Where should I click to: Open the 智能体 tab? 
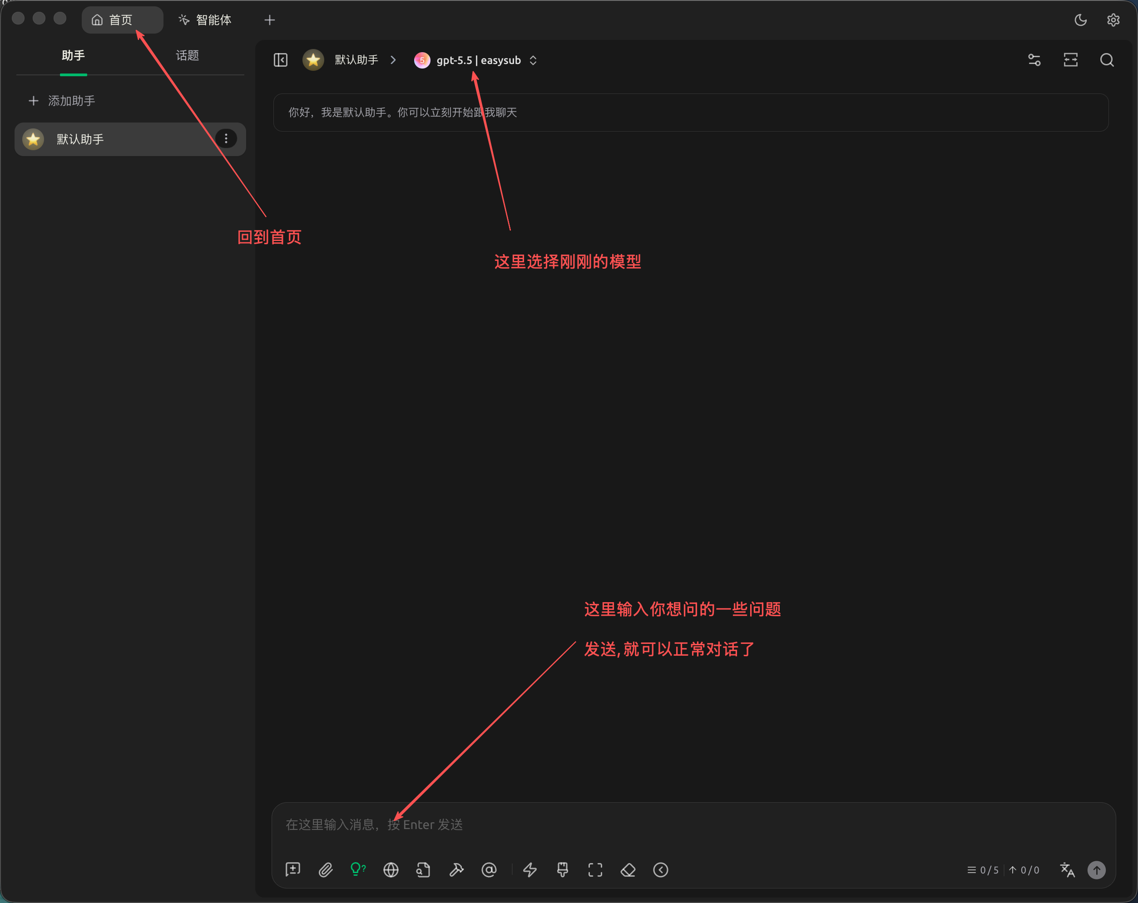click(205, 20)
